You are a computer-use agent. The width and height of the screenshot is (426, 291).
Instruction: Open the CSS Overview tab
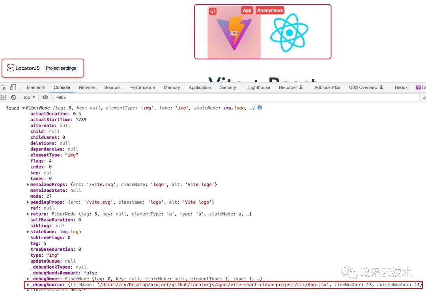point(366,87)
